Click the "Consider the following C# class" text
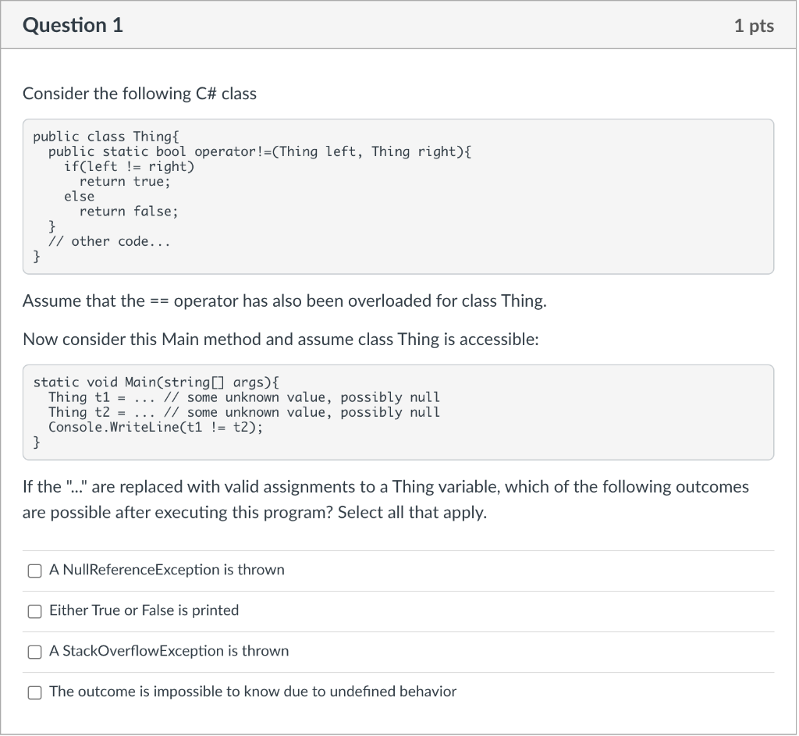This screenshot has height=736, width=799. click(x=140, y=94)
